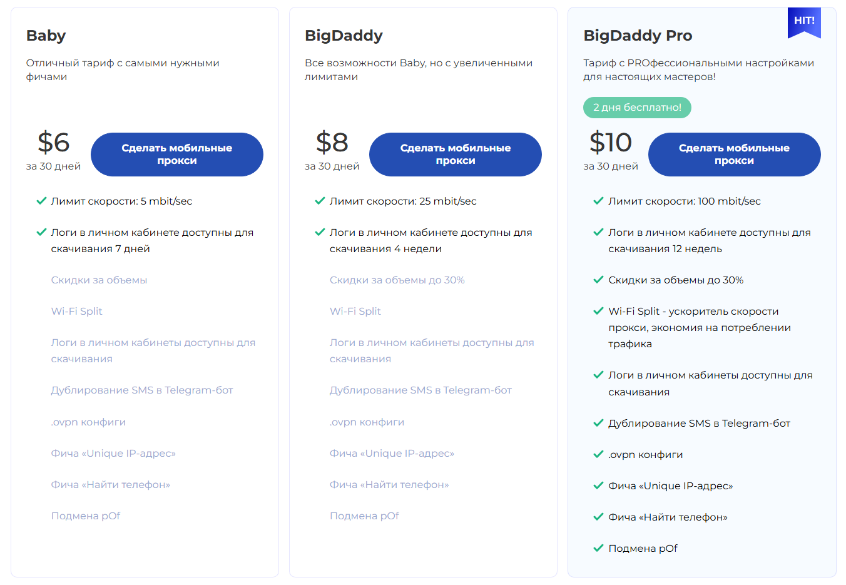
Task: Click checkmark next to Baby speed limit 5 mbit/sec
Action: [x=41, y=201]
